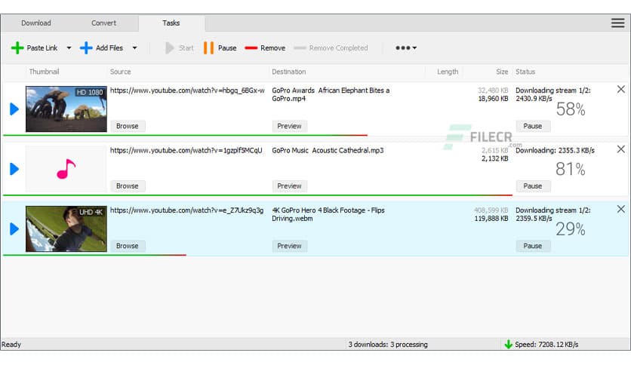Preview African Elephant Bites a GoPro.mp4

(289, 126)
